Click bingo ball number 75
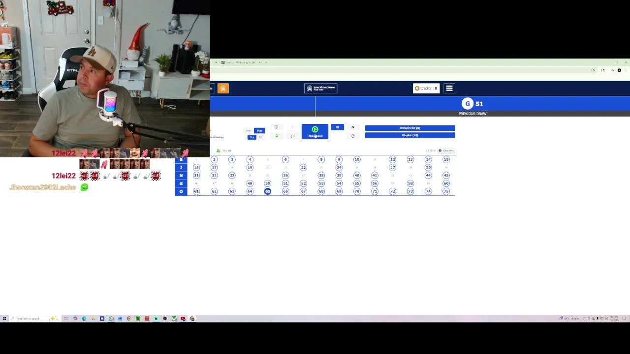The image size is (630, 354). (x=446, y=191)
